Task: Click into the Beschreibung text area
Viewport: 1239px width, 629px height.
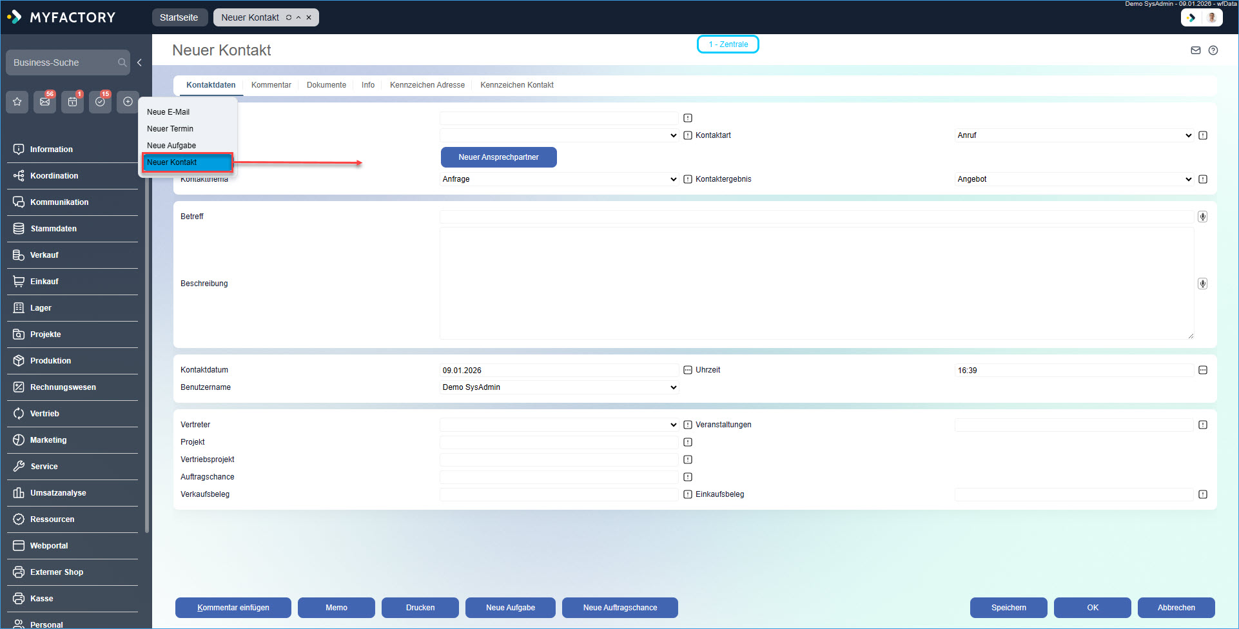Action: pyautogui.click(x=816, y=284)
